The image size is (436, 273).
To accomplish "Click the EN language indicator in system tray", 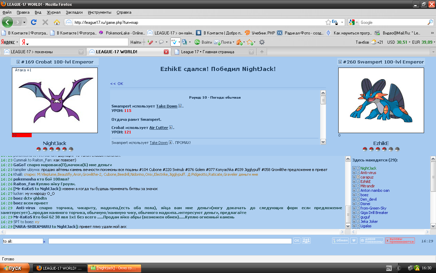I will click(389, 268).
